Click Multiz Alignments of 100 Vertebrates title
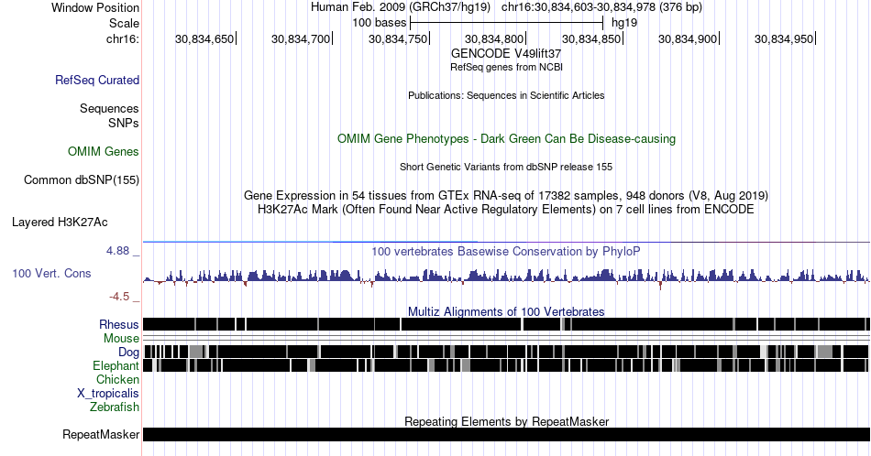The height and width of the screenshot is (456, 871). point(506,311)
